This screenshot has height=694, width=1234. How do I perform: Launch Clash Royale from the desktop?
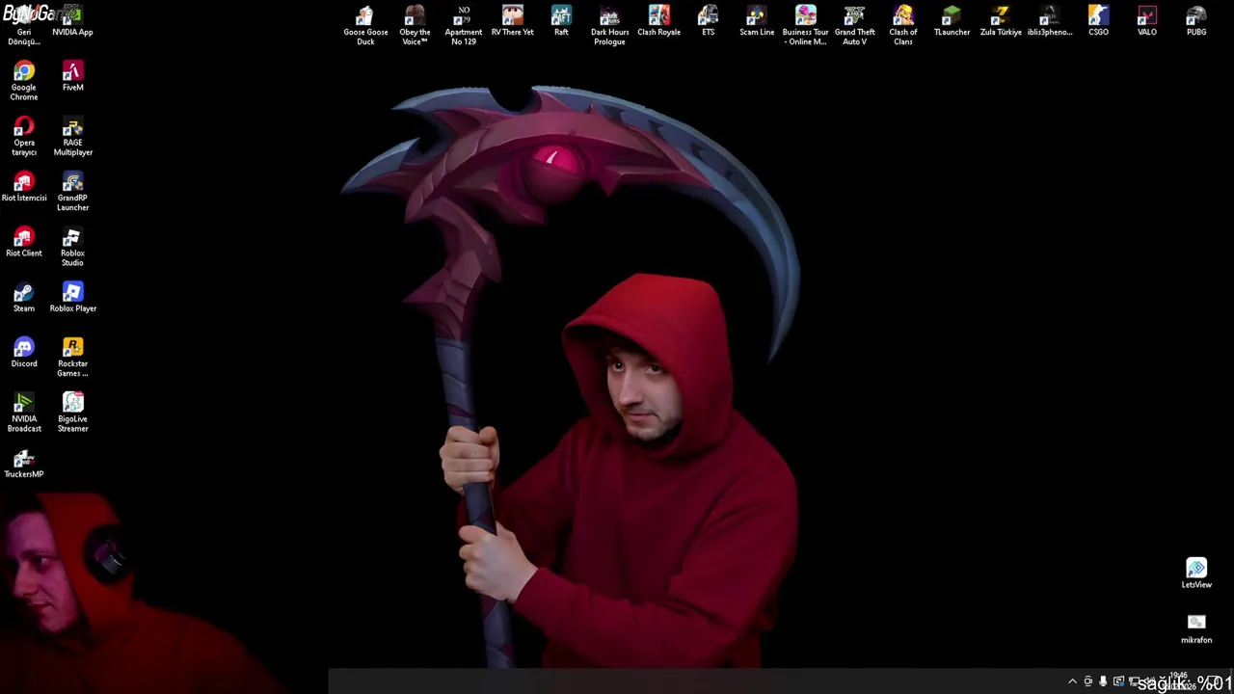[658, 20]
